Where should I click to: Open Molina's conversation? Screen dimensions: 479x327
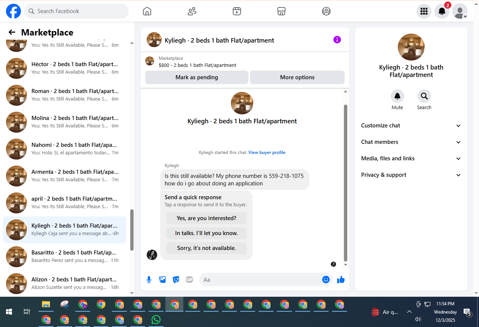pyautogui.click(x=64, y=122)
